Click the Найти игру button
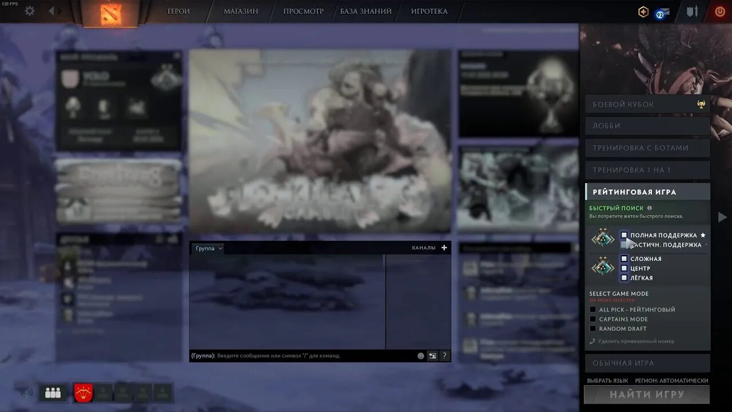This screenshot has height=412, width=732. (x=647, y=394)
